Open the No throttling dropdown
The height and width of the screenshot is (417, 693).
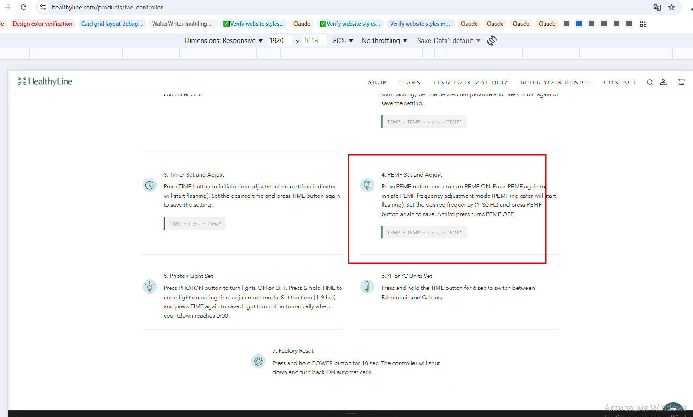[x=384, y=41]
